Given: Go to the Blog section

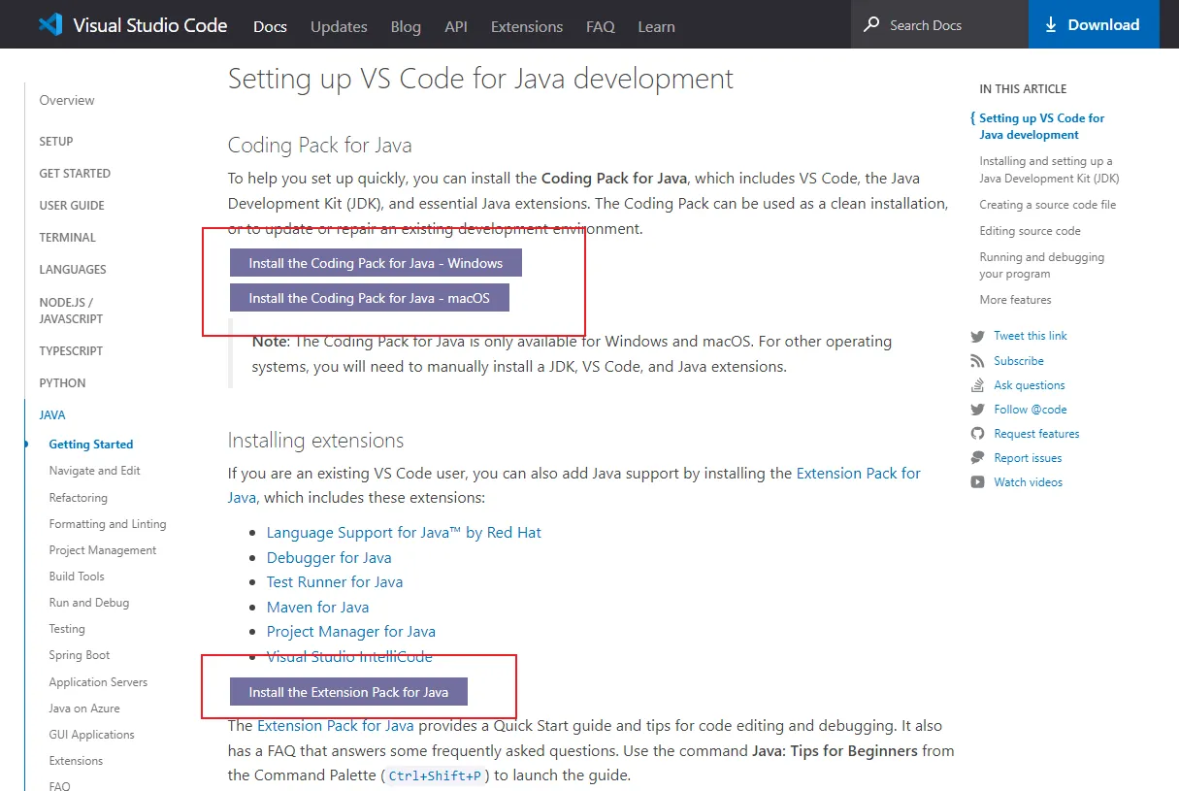Looking at the screenshot, I should (x=406, y=26).
